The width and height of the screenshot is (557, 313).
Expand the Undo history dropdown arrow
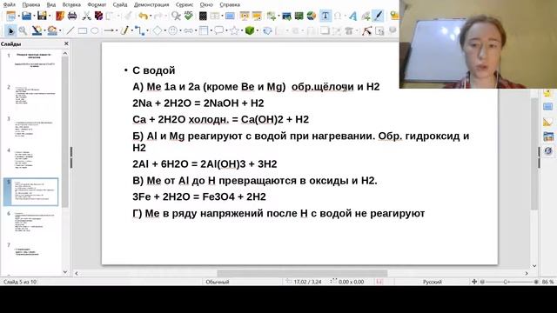tap(151, 16)
